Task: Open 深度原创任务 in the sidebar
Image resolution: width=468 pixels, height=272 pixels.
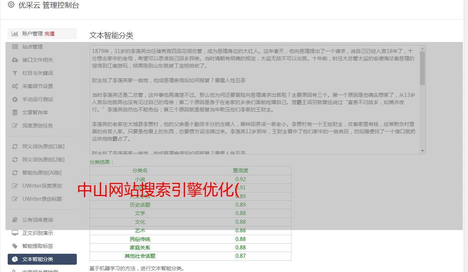Action: pyautogui.click(x=37, y=126)
